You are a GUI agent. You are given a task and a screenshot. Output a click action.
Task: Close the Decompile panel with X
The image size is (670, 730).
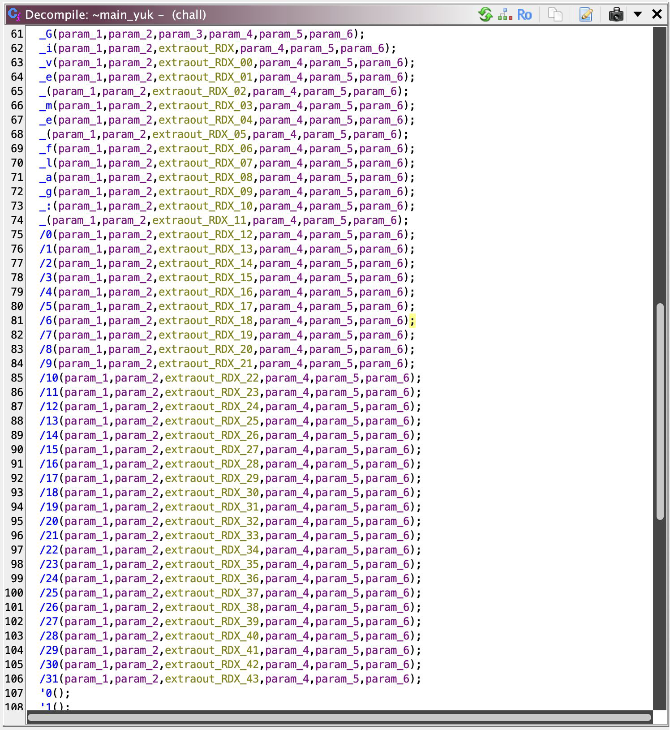click(x=657, y=15)
